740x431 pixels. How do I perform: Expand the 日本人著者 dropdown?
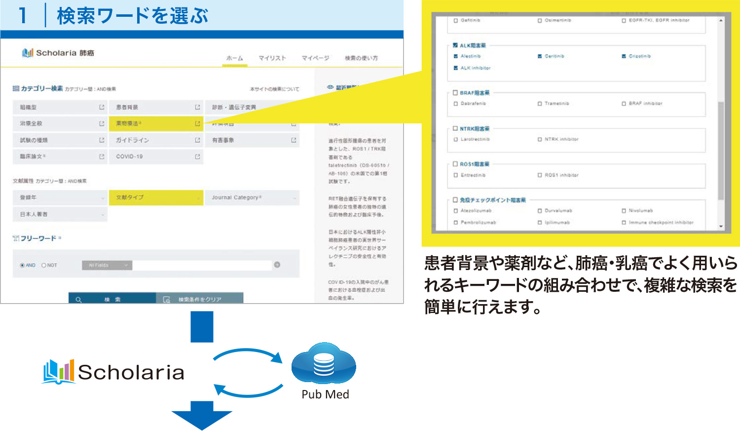coord(60,214)
